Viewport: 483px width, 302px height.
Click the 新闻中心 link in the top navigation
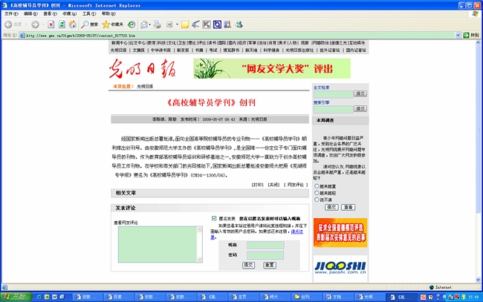tap(120, 43)
